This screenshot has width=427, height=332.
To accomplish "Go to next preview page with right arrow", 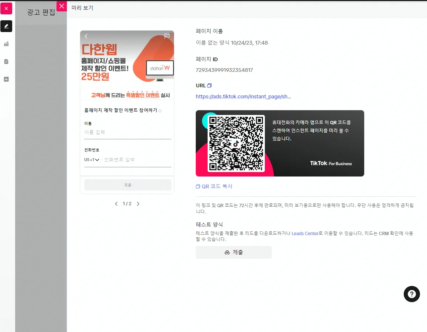I will [138, 203].
